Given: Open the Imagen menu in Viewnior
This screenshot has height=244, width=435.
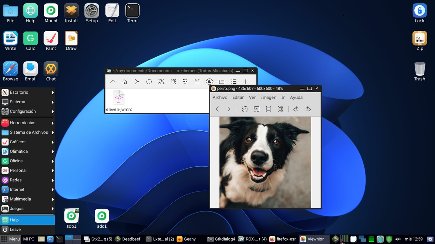Looking at the screenshot, I should [268, 97].
